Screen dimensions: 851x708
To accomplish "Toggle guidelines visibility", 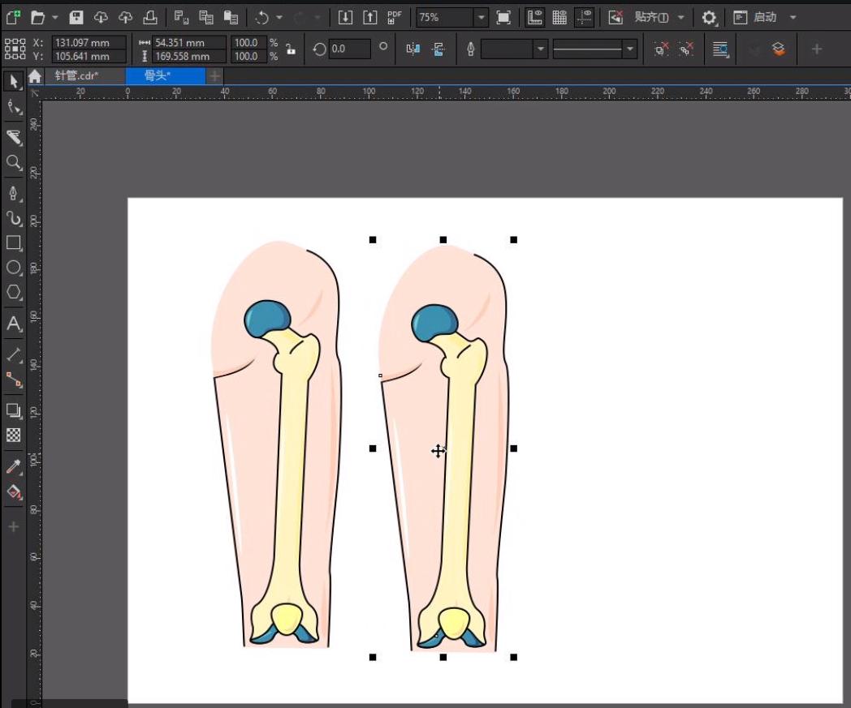I will [584, 17].
